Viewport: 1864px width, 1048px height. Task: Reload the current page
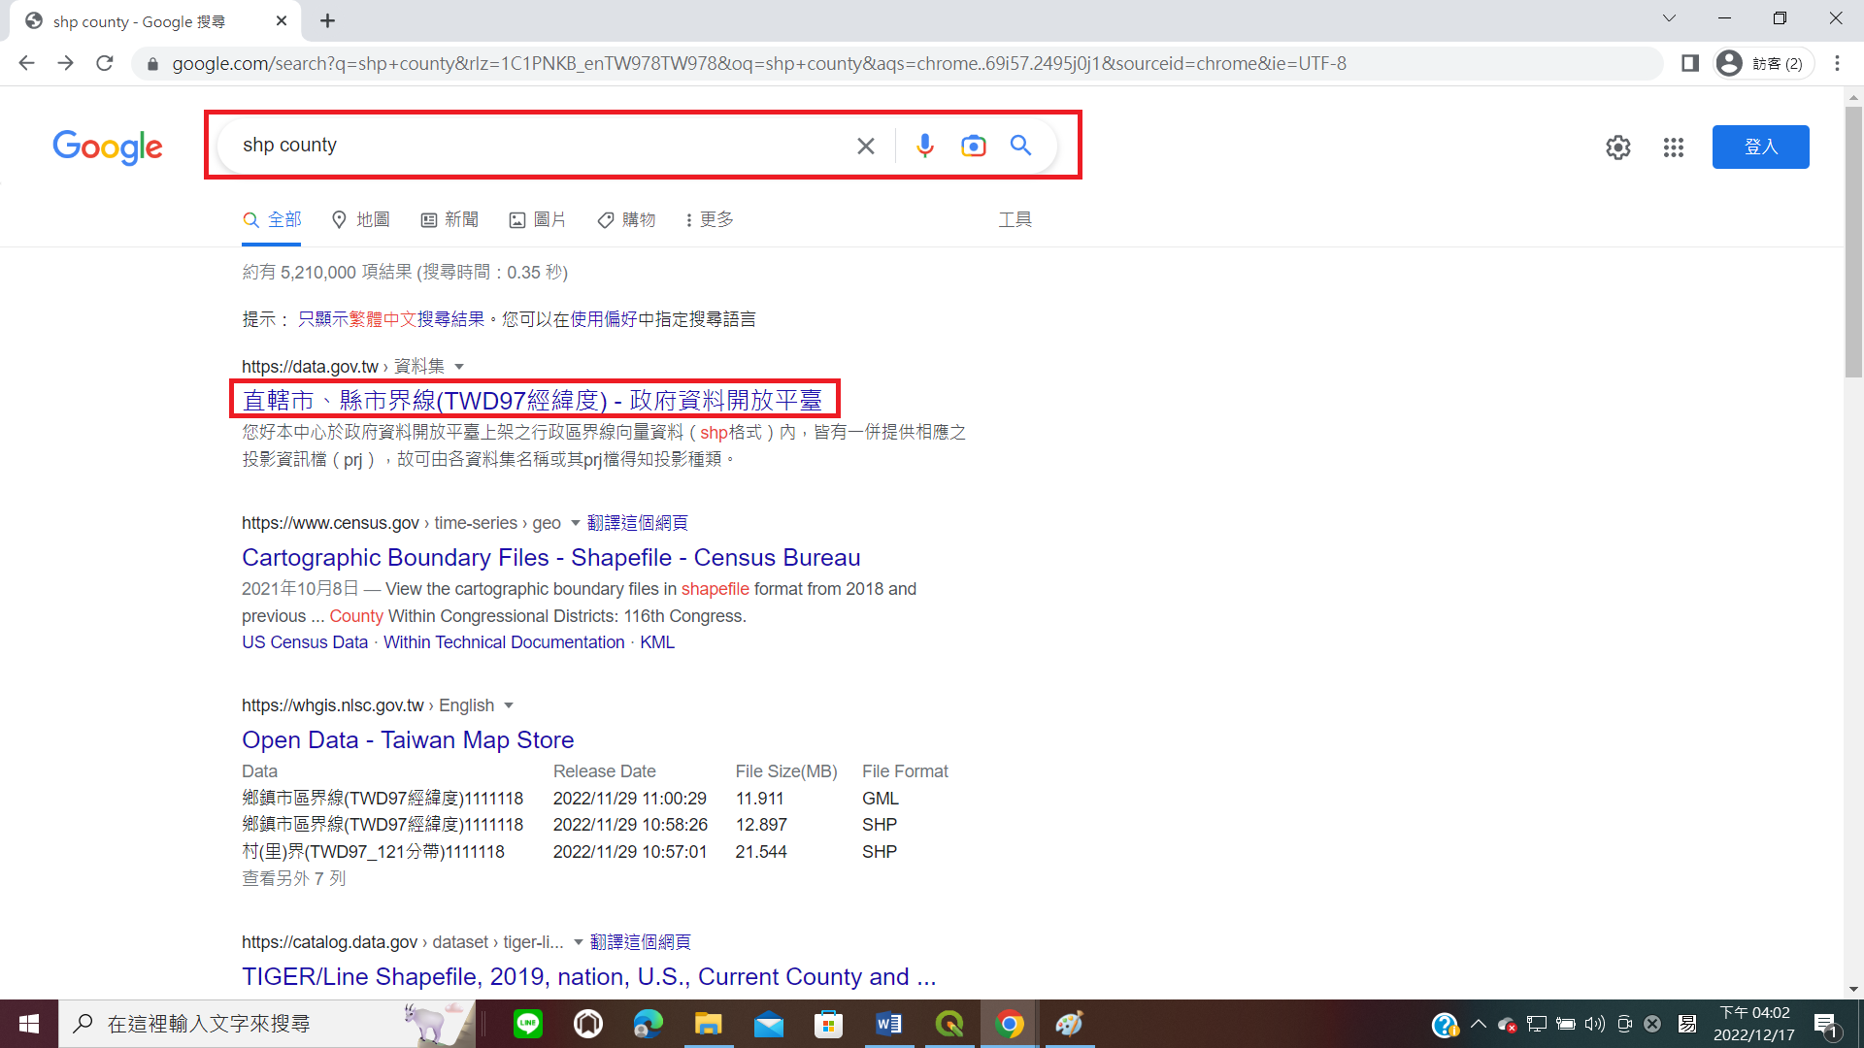click(x=105, y=63)
